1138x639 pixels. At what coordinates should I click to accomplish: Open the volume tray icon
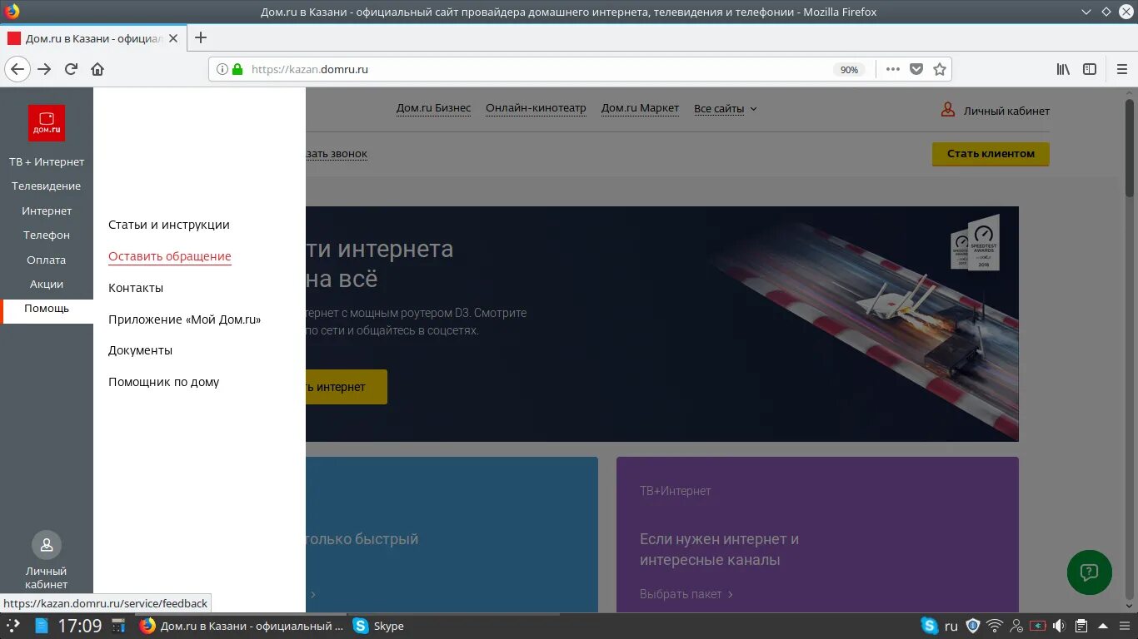click(x=1059, y=626)
